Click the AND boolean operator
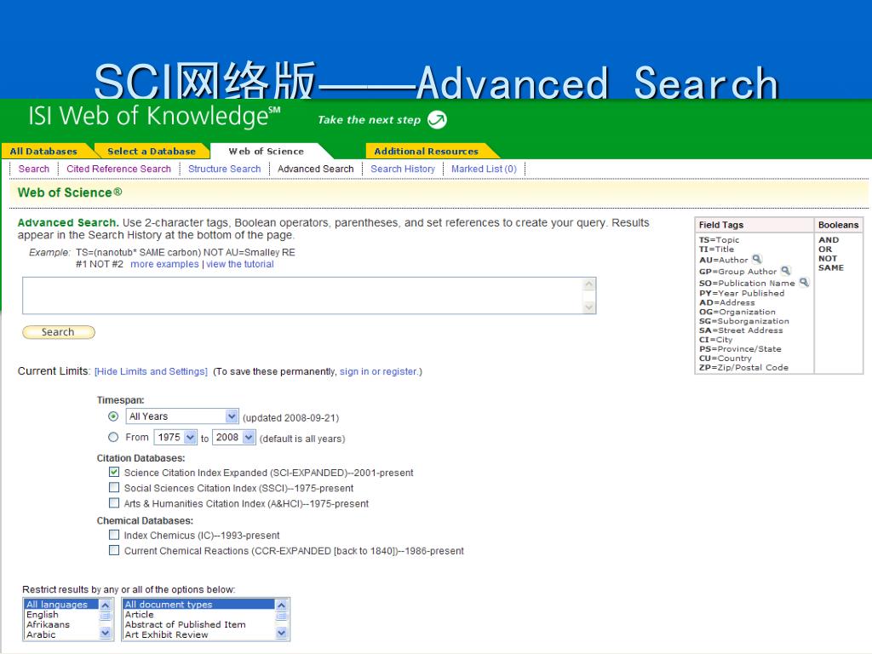 828,239
